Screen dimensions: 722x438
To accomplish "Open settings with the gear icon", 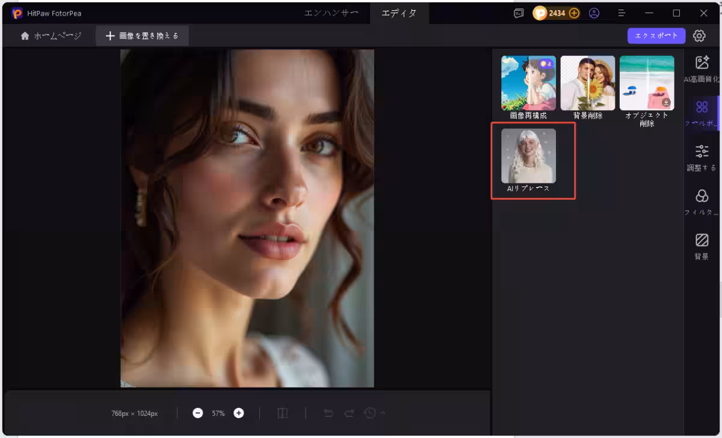I will point(699,36).
